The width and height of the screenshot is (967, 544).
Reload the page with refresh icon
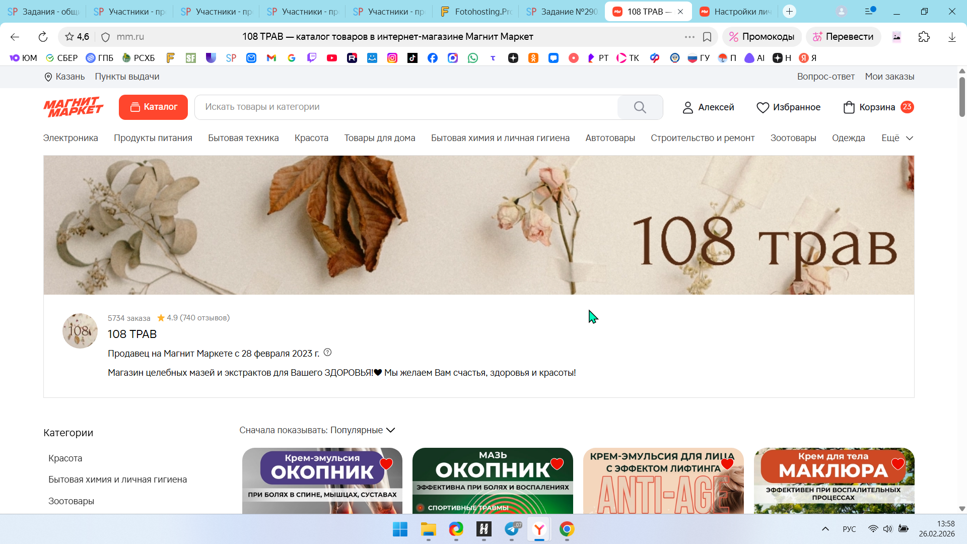pos(43,37)
